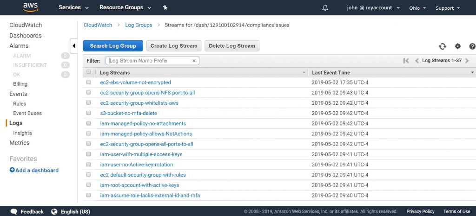Open the AWS home logo
476x216 pixels.
pos(31,7)
